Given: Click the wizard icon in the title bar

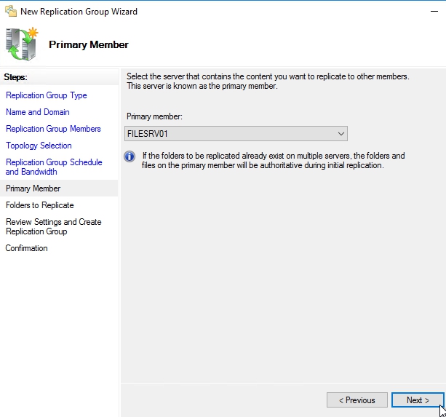Looking at the screenshot, I should point(10,11).
